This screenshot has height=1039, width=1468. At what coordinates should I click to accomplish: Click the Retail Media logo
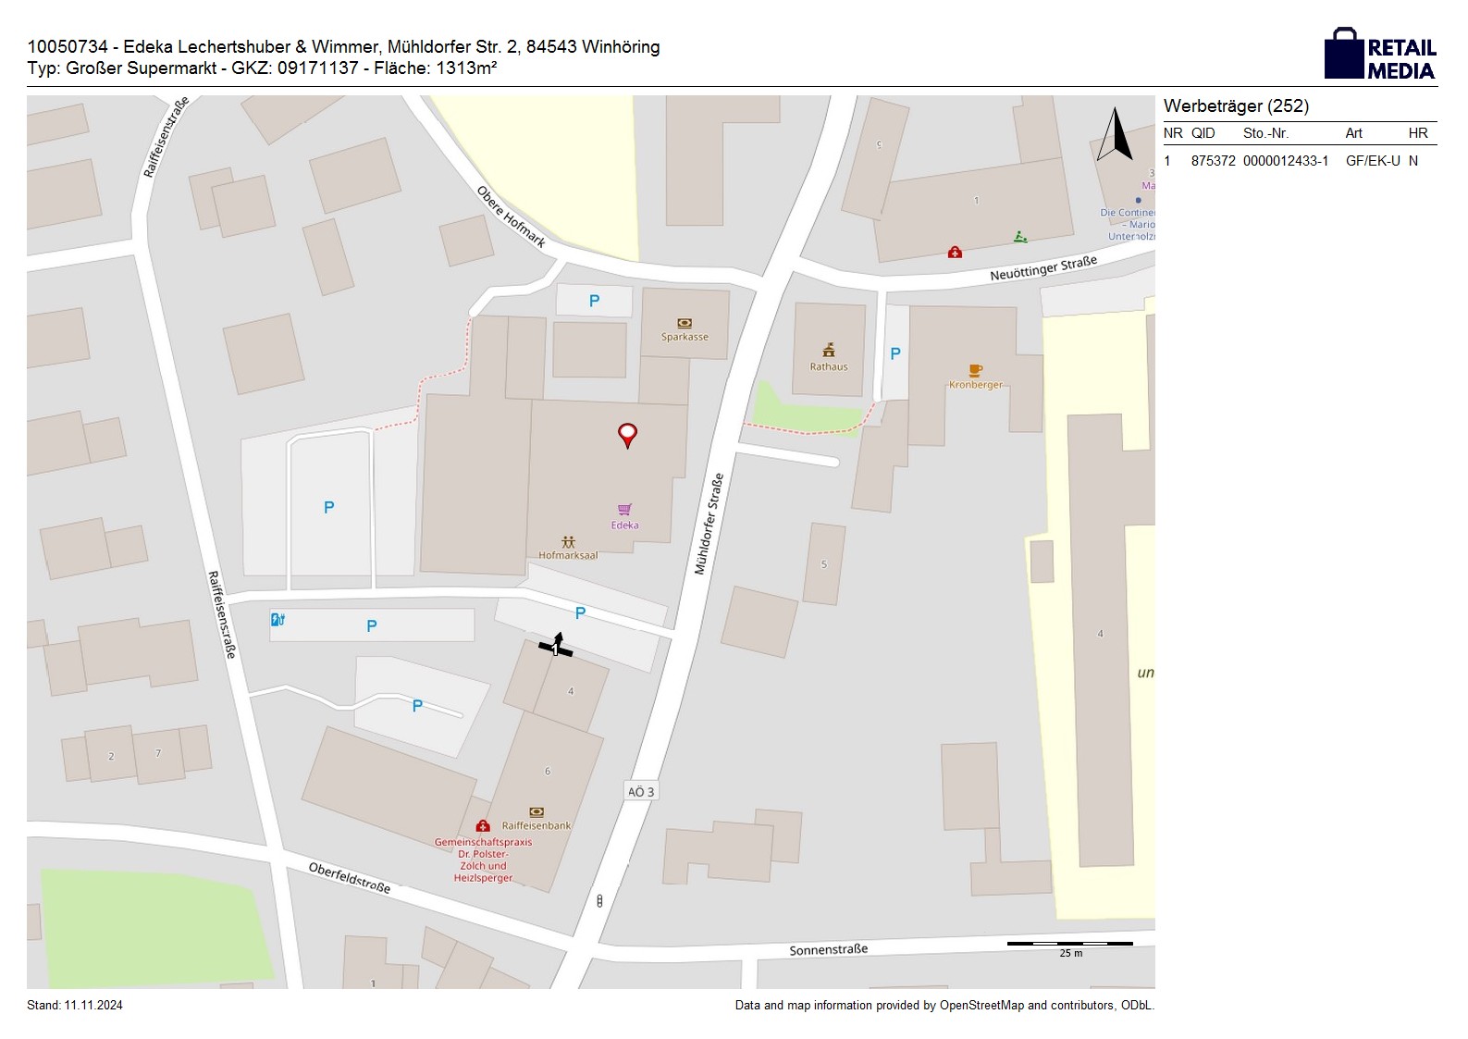(x=1380, y=55)
